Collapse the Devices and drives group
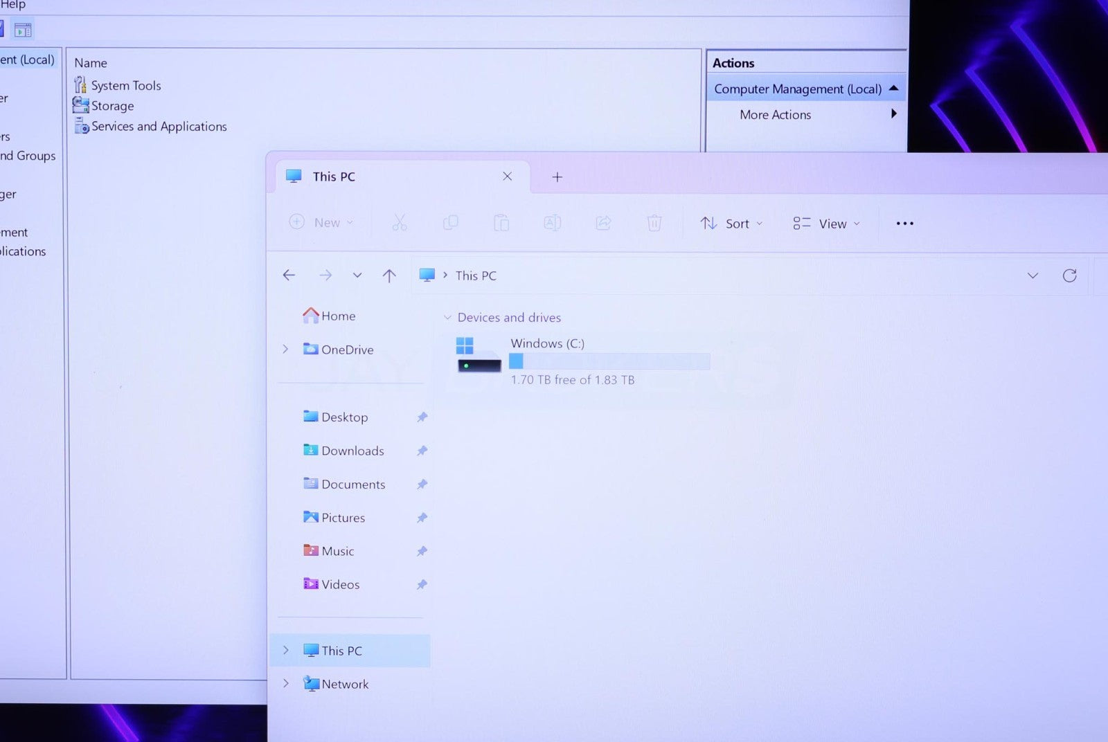1108x742 pixels. [447, 318]
